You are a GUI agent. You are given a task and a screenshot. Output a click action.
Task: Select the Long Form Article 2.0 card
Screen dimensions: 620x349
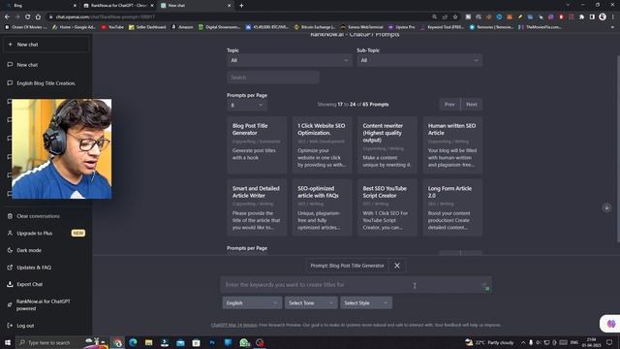[452, 207]
